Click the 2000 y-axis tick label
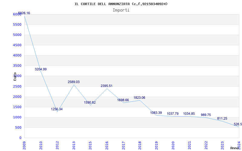This screenshot has width=242, height=151. 17,97
